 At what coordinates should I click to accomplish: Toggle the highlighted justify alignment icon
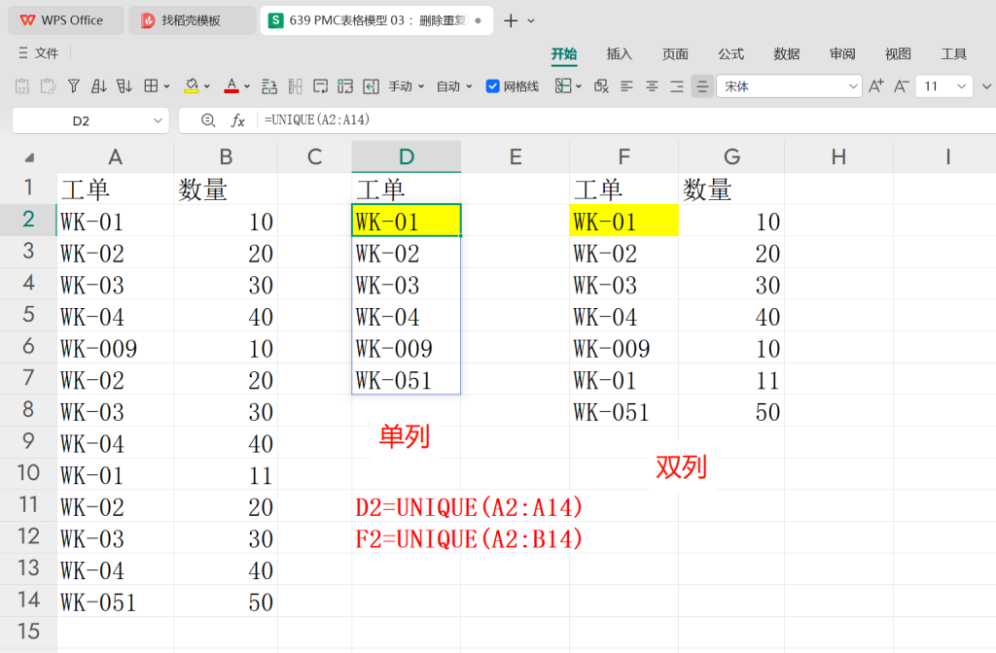click(702, 86)
